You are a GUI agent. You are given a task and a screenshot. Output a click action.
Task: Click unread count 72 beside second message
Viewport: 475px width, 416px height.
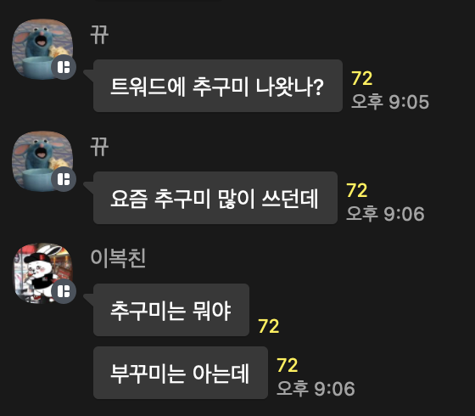click(x=357, y=190)
